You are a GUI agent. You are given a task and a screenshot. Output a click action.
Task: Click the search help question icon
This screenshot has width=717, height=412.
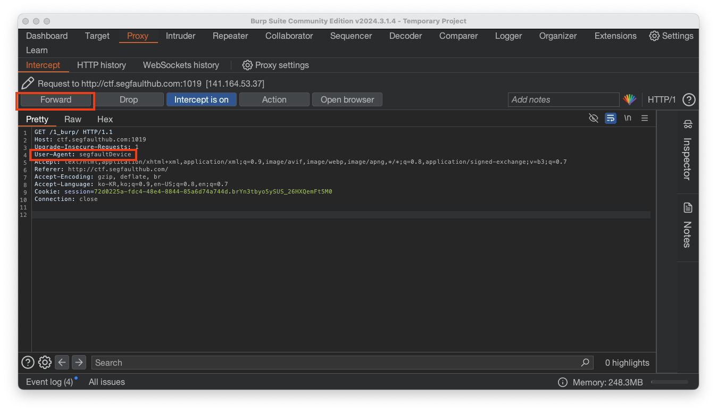click(x=28, y=363)
